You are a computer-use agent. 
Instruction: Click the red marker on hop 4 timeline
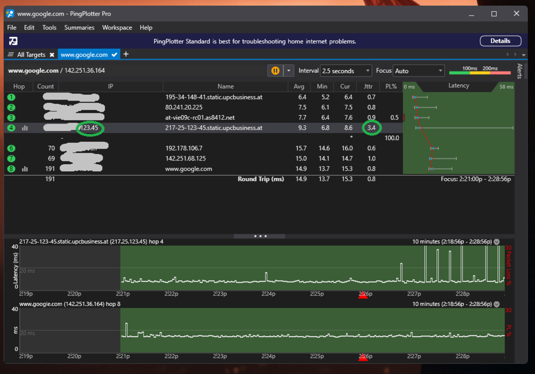(363, 295)
